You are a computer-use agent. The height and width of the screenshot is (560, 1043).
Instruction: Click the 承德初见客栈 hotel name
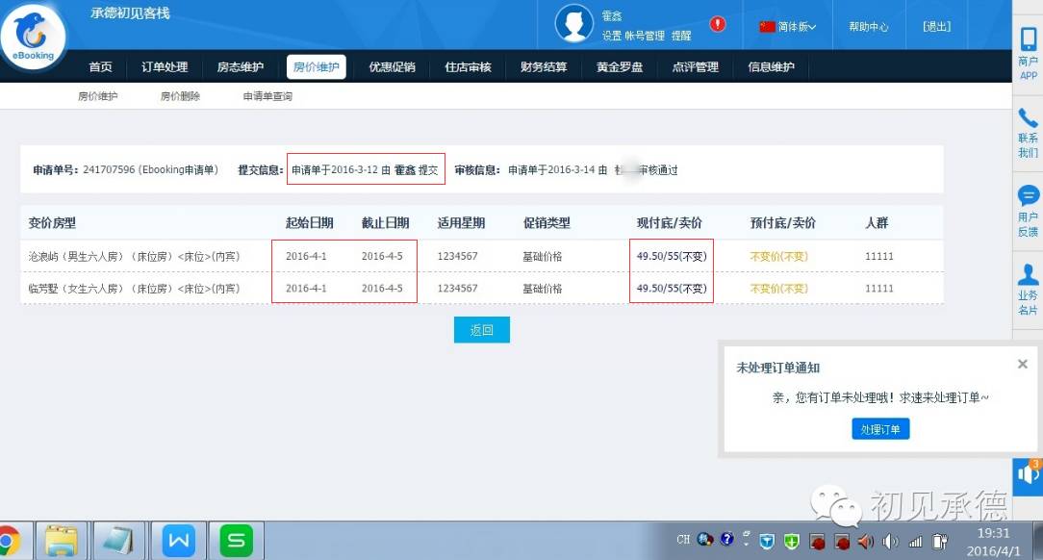tap(131, 13)
